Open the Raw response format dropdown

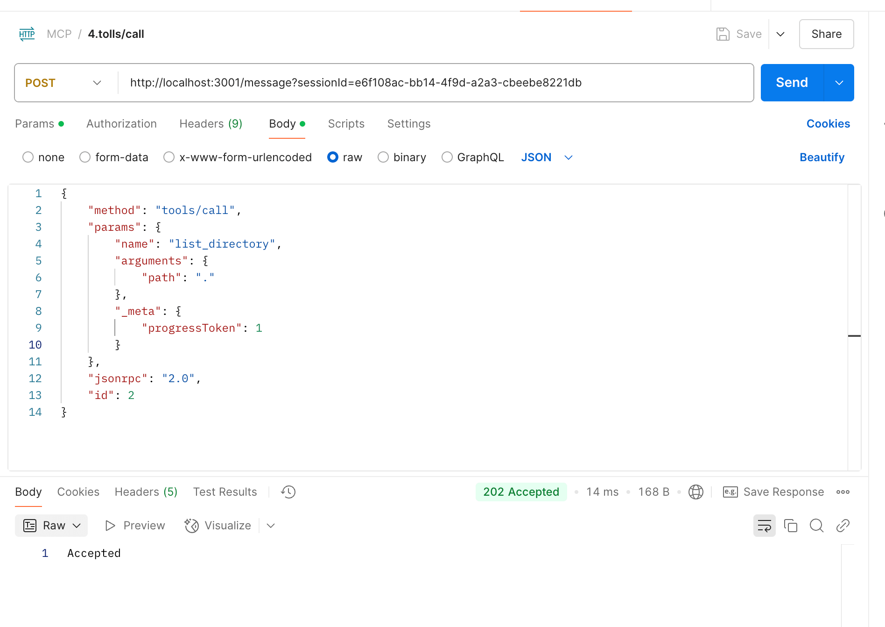click(51, 526)
